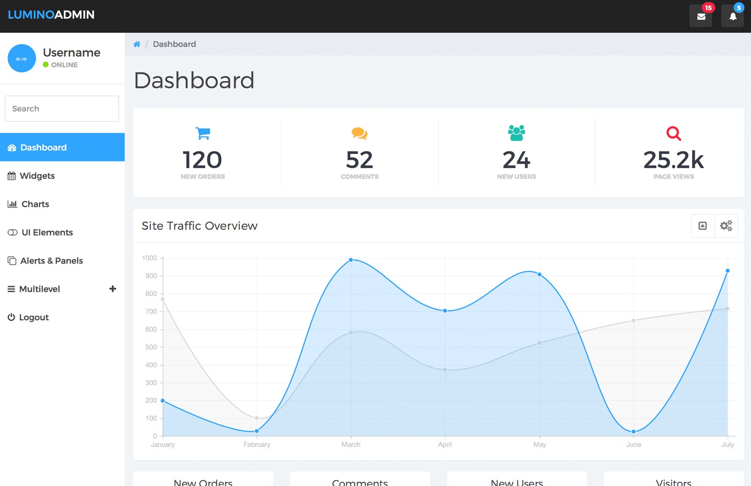751x486 pixels.
Task: Select Dashboard in the sidebar
Action: tap(62, 147)
